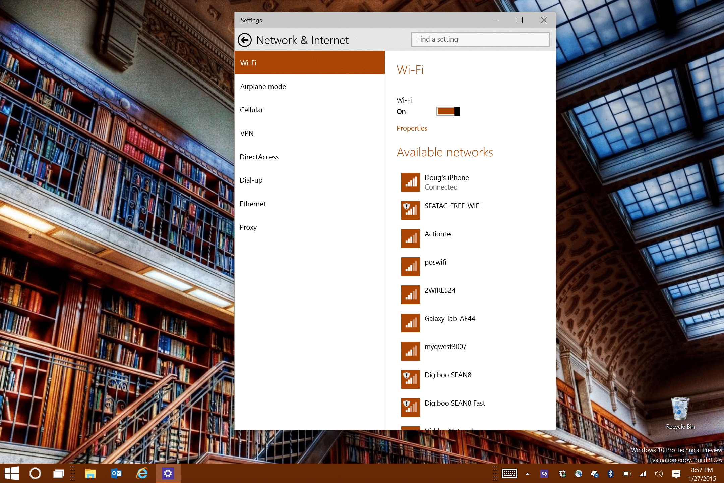Image resolution: width=724 pixels, height=483 pixels.
Task: Open the touch keyboard from the taskbar
Action: [x=509, y=474]
